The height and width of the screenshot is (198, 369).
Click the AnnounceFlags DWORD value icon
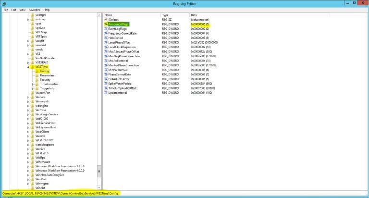pos(106,24)
